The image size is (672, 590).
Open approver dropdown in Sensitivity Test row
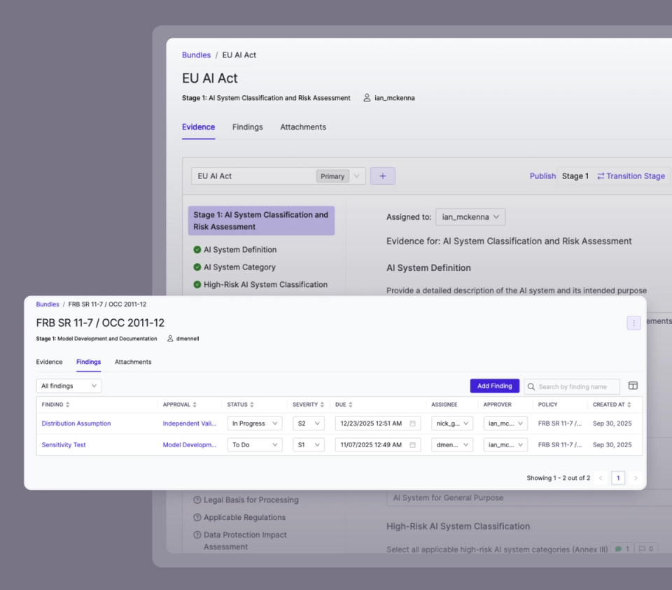505,444
